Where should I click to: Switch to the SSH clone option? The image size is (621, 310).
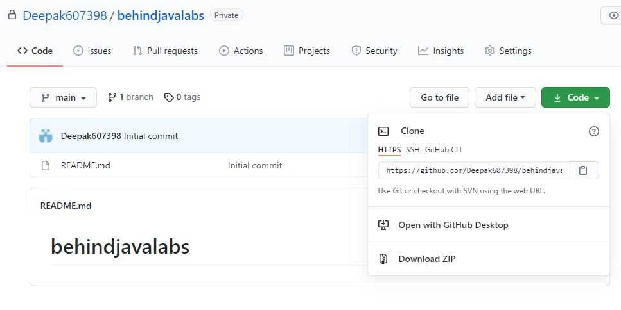point(413,150)
